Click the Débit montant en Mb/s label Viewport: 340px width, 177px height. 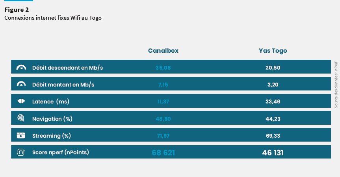coord(63,85)
